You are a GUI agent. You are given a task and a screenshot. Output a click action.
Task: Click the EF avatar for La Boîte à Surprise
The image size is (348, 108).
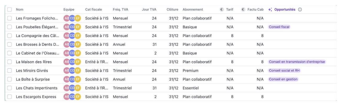(x=78, y=79)
